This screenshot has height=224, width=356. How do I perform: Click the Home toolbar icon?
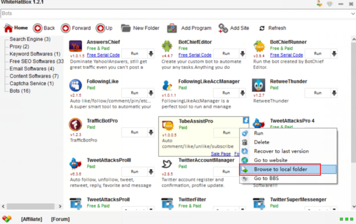(8, 28)
